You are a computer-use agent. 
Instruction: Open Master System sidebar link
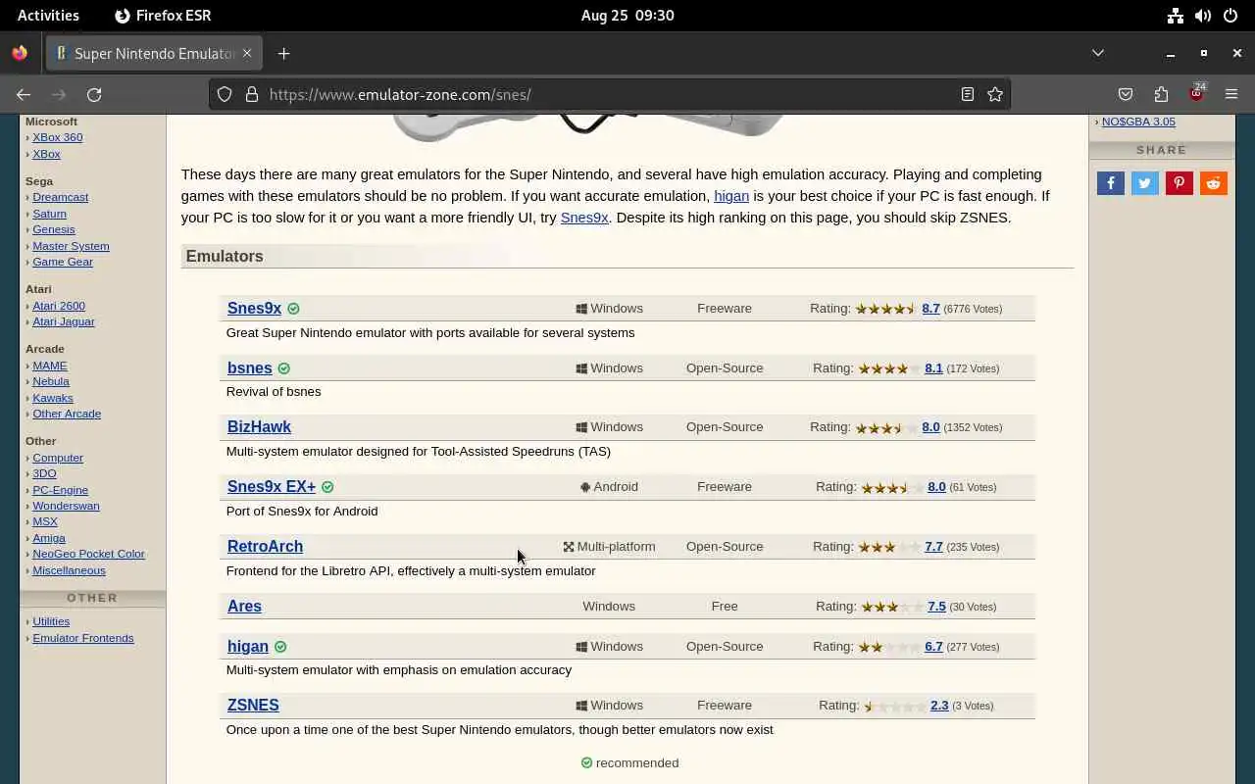click(71, 246)
